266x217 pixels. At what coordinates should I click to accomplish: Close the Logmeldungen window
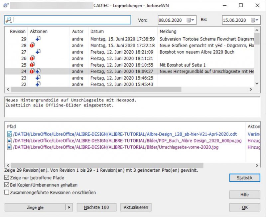[257, 5]
